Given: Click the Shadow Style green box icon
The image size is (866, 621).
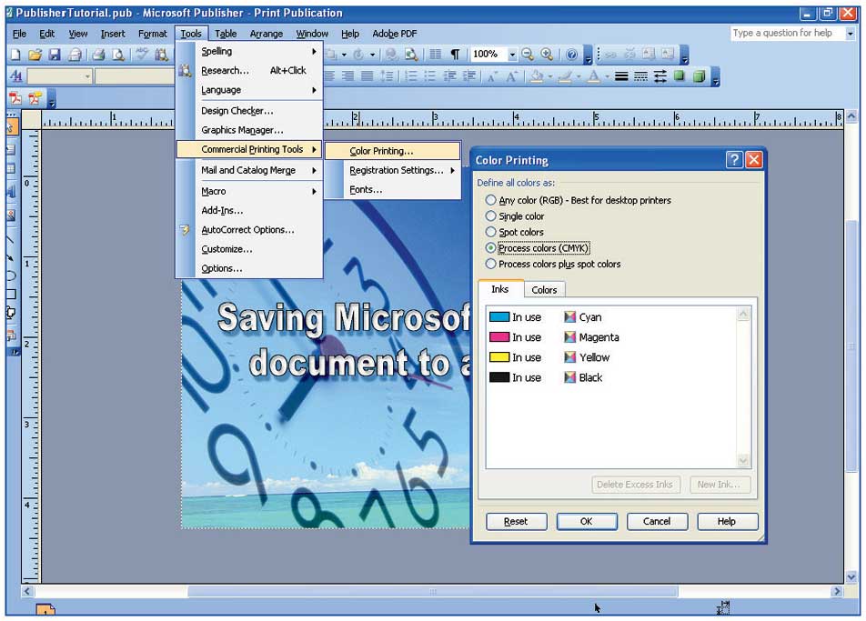Looking at the screenshot, I should point(680,76).
